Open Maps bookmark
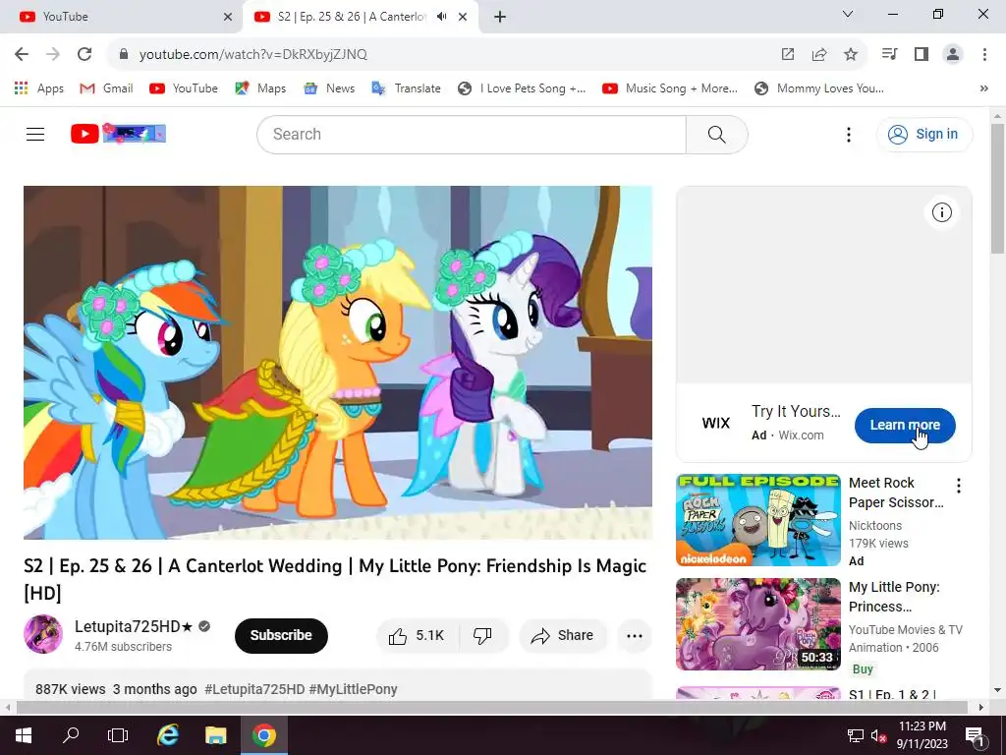The width and height of the screenshot is (1006, 755). pyautogui.click(x=260, y=88)
